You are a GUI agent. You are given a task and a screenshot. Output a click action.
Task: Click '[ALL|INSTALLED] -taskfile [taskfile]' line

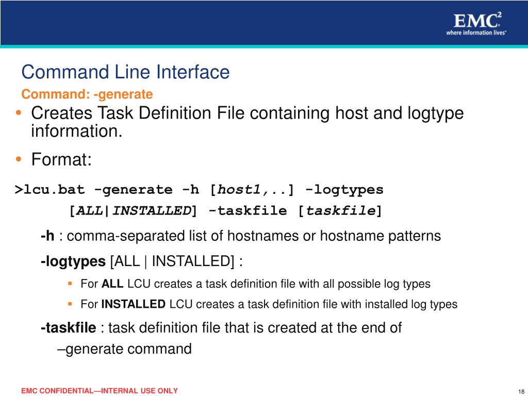click(x=225, y=211)
